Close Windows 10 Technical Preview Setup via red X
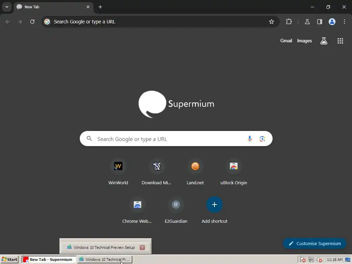 (x=142, y=247)
